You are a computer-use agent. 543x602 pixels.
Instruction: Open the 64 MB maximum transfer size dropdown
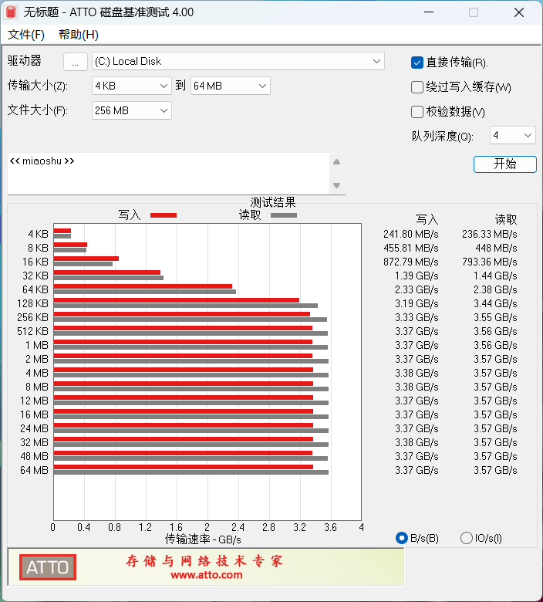(x=231, y=86)
